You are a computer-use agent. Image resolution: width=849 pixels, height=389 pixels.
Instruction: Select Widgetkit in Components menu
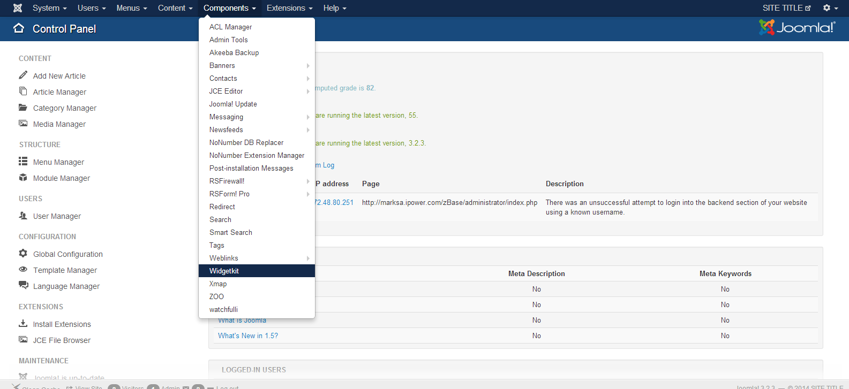257,271
